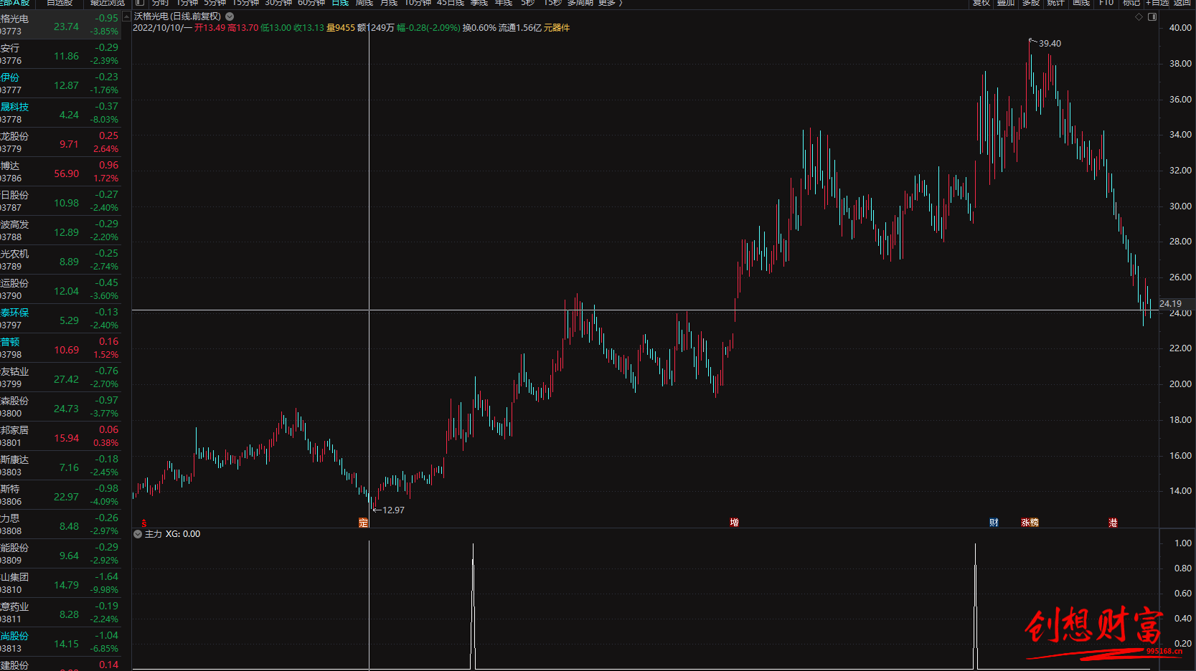Select the 钴业 stock row priced 27.42
The width and height of the screenshot is (1196, 671).
pyautogui.click(x=60, y=378)
